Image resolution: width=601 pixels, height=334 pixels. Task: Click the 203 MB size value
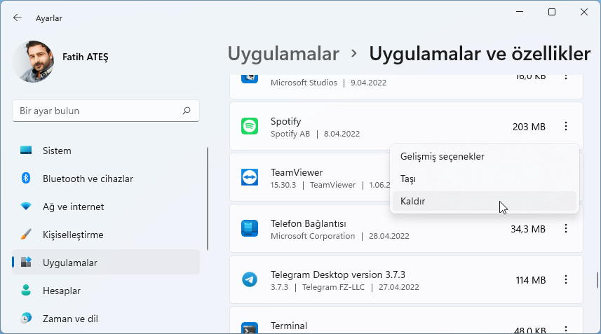pos(529,127)
